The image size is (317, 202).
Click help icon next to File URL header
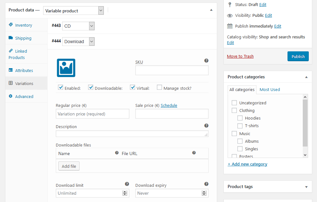[194, 153]
